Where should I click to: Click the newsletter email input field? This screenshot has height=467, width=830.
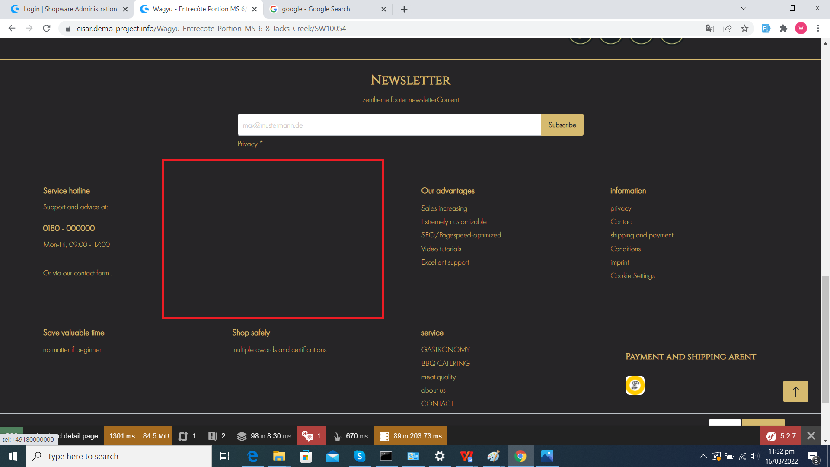click(389, 125)
